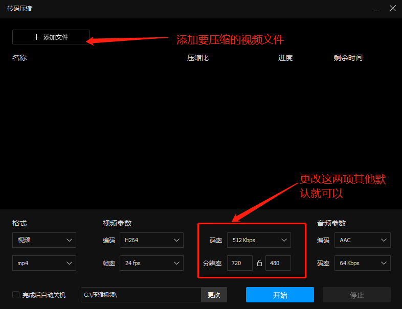Open the 24 fps frame rate dropdown
402x309 pixels.
[x=151, y=263]
